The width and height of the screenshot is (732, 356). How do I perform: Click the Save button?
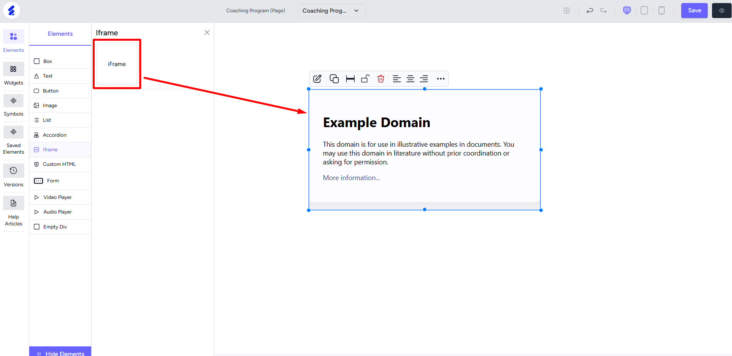click(x=694, y=11)
